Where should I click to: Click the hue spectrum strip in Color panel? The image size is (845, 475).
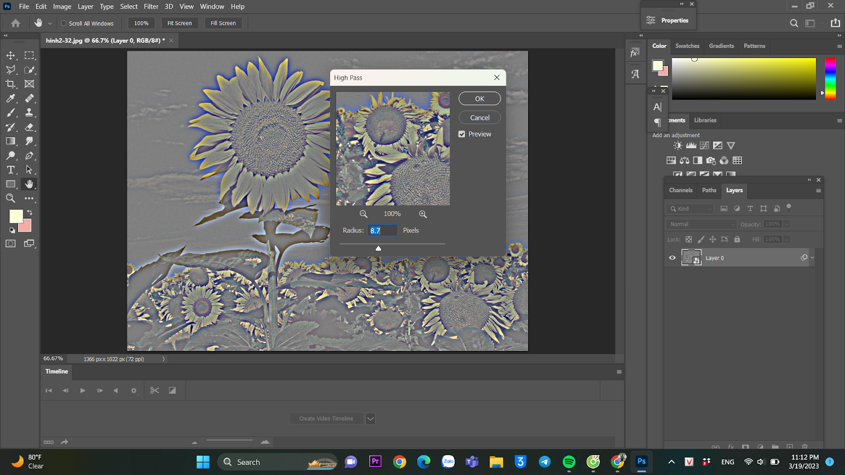[x=830, y=79]
